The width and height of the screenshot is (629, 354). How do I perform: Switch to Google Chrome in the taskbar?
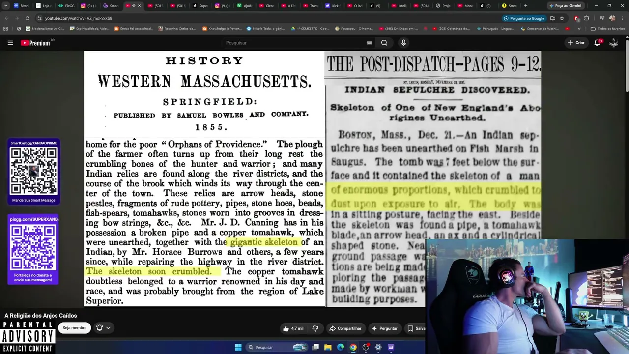tap(353, 347)
